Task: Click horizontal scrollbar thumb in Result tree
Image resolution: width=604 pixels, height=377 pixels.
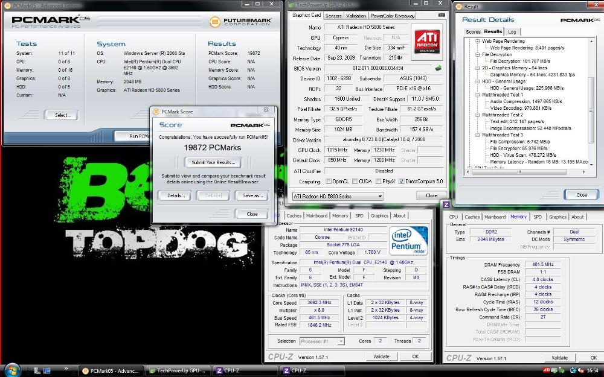Action: [519, 172]
